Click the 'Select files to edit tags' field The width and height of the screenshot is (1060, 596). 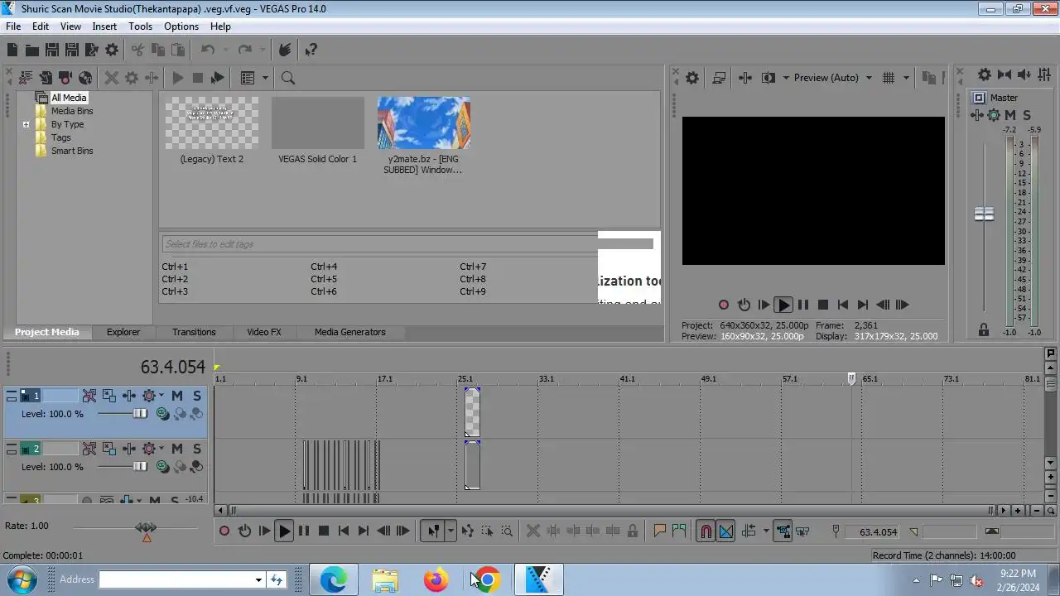pyautogui.click(x=378, y=244)
